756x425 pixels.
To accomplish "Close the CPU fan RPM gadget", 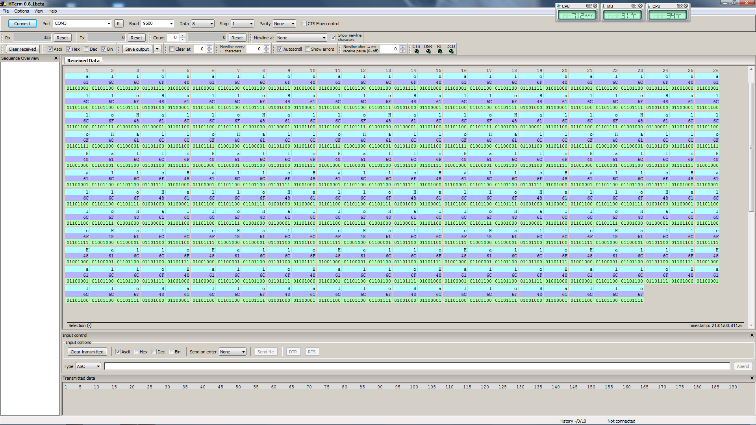I will pos(595,6).
